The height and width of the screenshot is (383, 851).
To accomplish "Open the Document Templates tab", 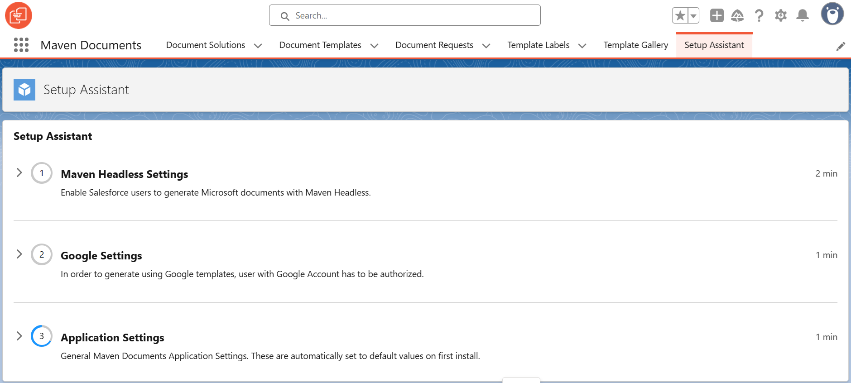I will click(x=320, y=45).
